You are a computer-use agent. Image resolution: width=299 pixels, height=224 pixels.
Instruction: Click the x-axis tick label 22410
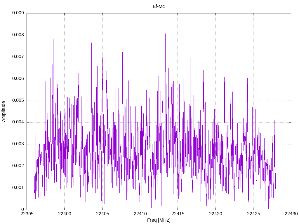(140, 214)
